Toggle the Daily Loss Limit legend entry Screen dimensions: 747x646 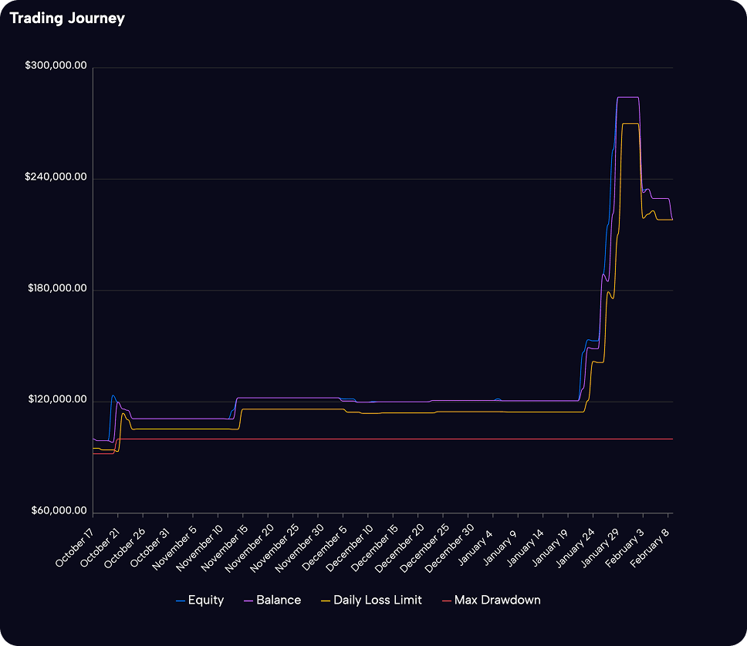click(x=372, y=601)
